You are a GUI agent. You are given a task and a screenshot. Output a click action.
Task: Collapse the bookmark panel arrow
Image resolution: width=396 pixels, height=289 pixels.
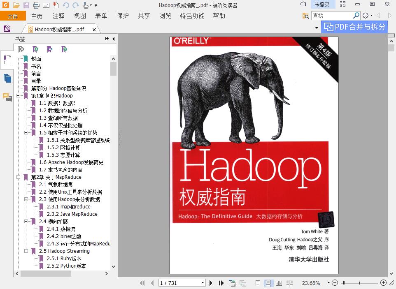coord(113,39)
